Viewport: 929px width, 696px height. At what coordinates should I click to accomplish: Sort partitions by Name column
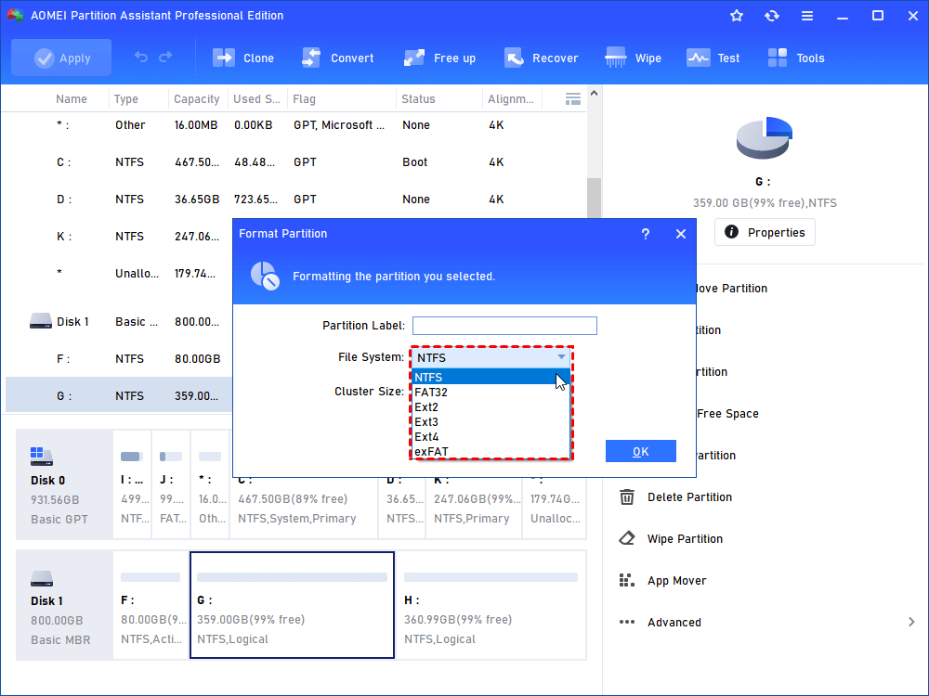[x=72, y=99]
